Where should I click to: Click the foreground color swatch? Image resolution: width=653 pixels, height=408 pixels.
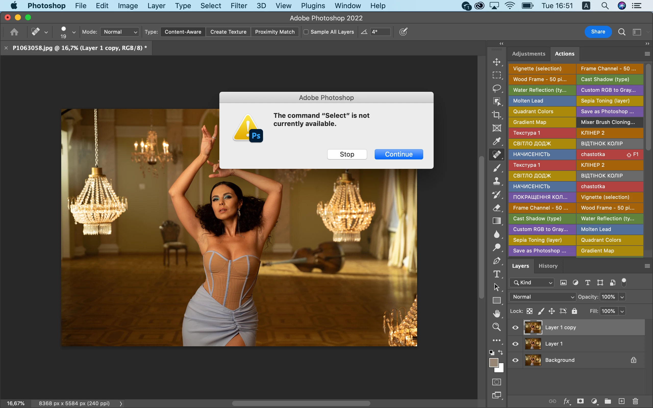pos(494,363)
